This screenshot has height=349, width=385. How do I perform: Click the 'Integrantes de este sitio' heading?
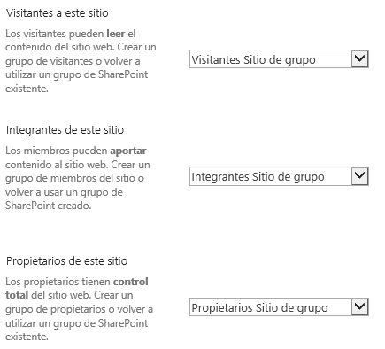[65, 130]
